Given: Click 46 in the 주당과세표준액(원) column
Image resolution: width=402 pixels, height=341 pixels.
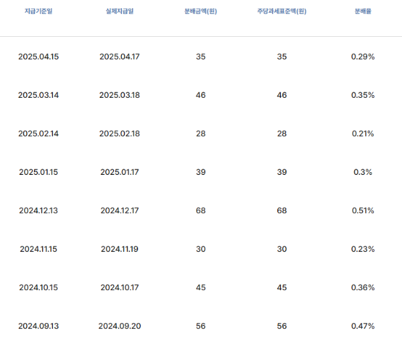Looking at the screenshot, I should pyautogui.click(x=282, y=95).
